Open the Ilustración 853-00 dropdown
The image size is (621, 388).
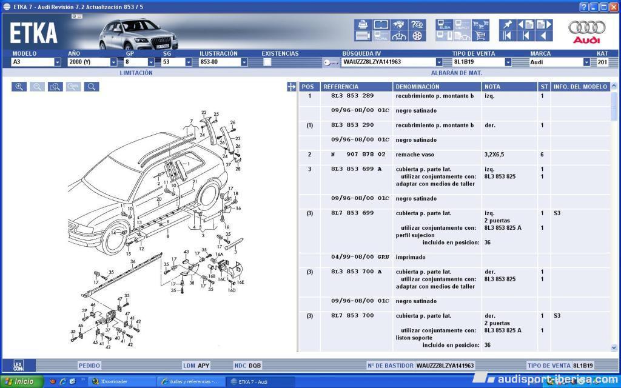(x=244, y=62)
